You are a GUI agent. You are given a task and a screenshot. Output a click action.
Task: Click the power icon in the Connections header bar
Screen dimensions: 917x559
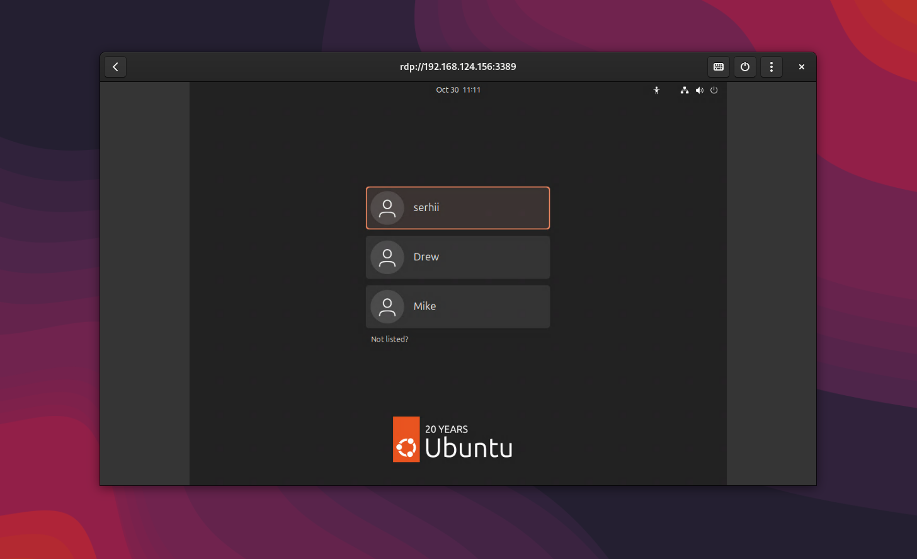pos(745,67)
